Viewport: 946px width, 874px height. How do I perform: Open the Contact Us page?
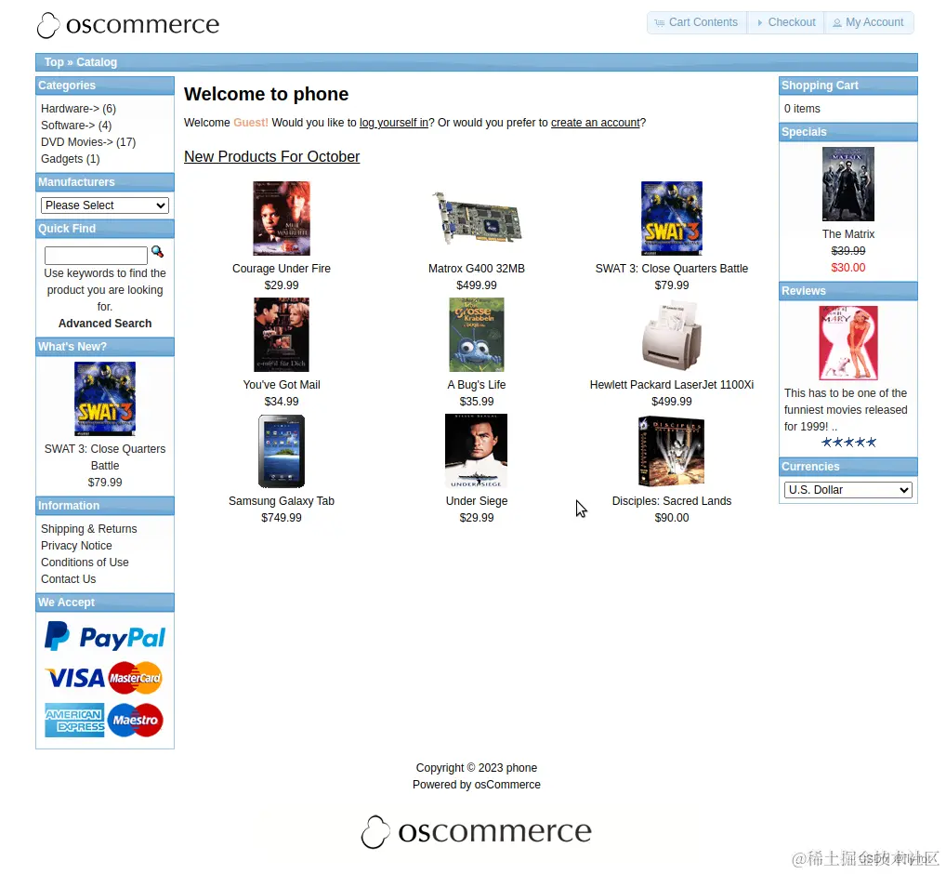click(68, 579)
